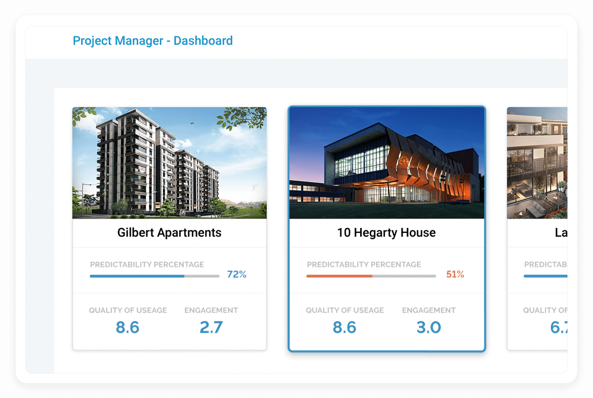This screenshot has width=593, height=398.
Task: Click Gilbert Apartments blue predictability progress bar
Action: 154,276
